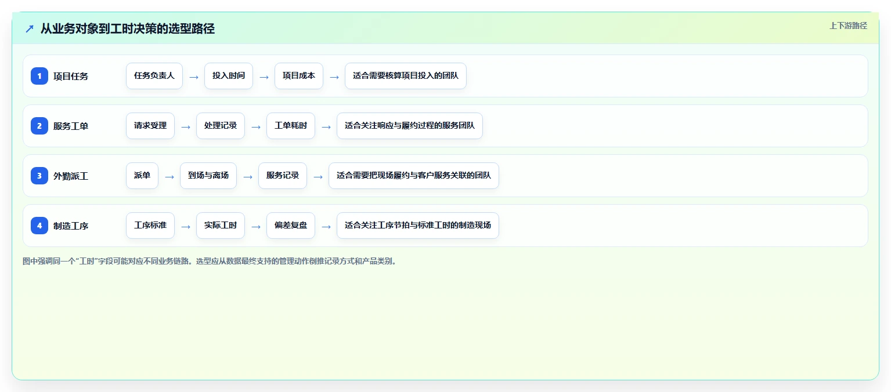This screenshot has height=392, width=891.
Task: Click the 请求受理 step chip
Action: 150,126
